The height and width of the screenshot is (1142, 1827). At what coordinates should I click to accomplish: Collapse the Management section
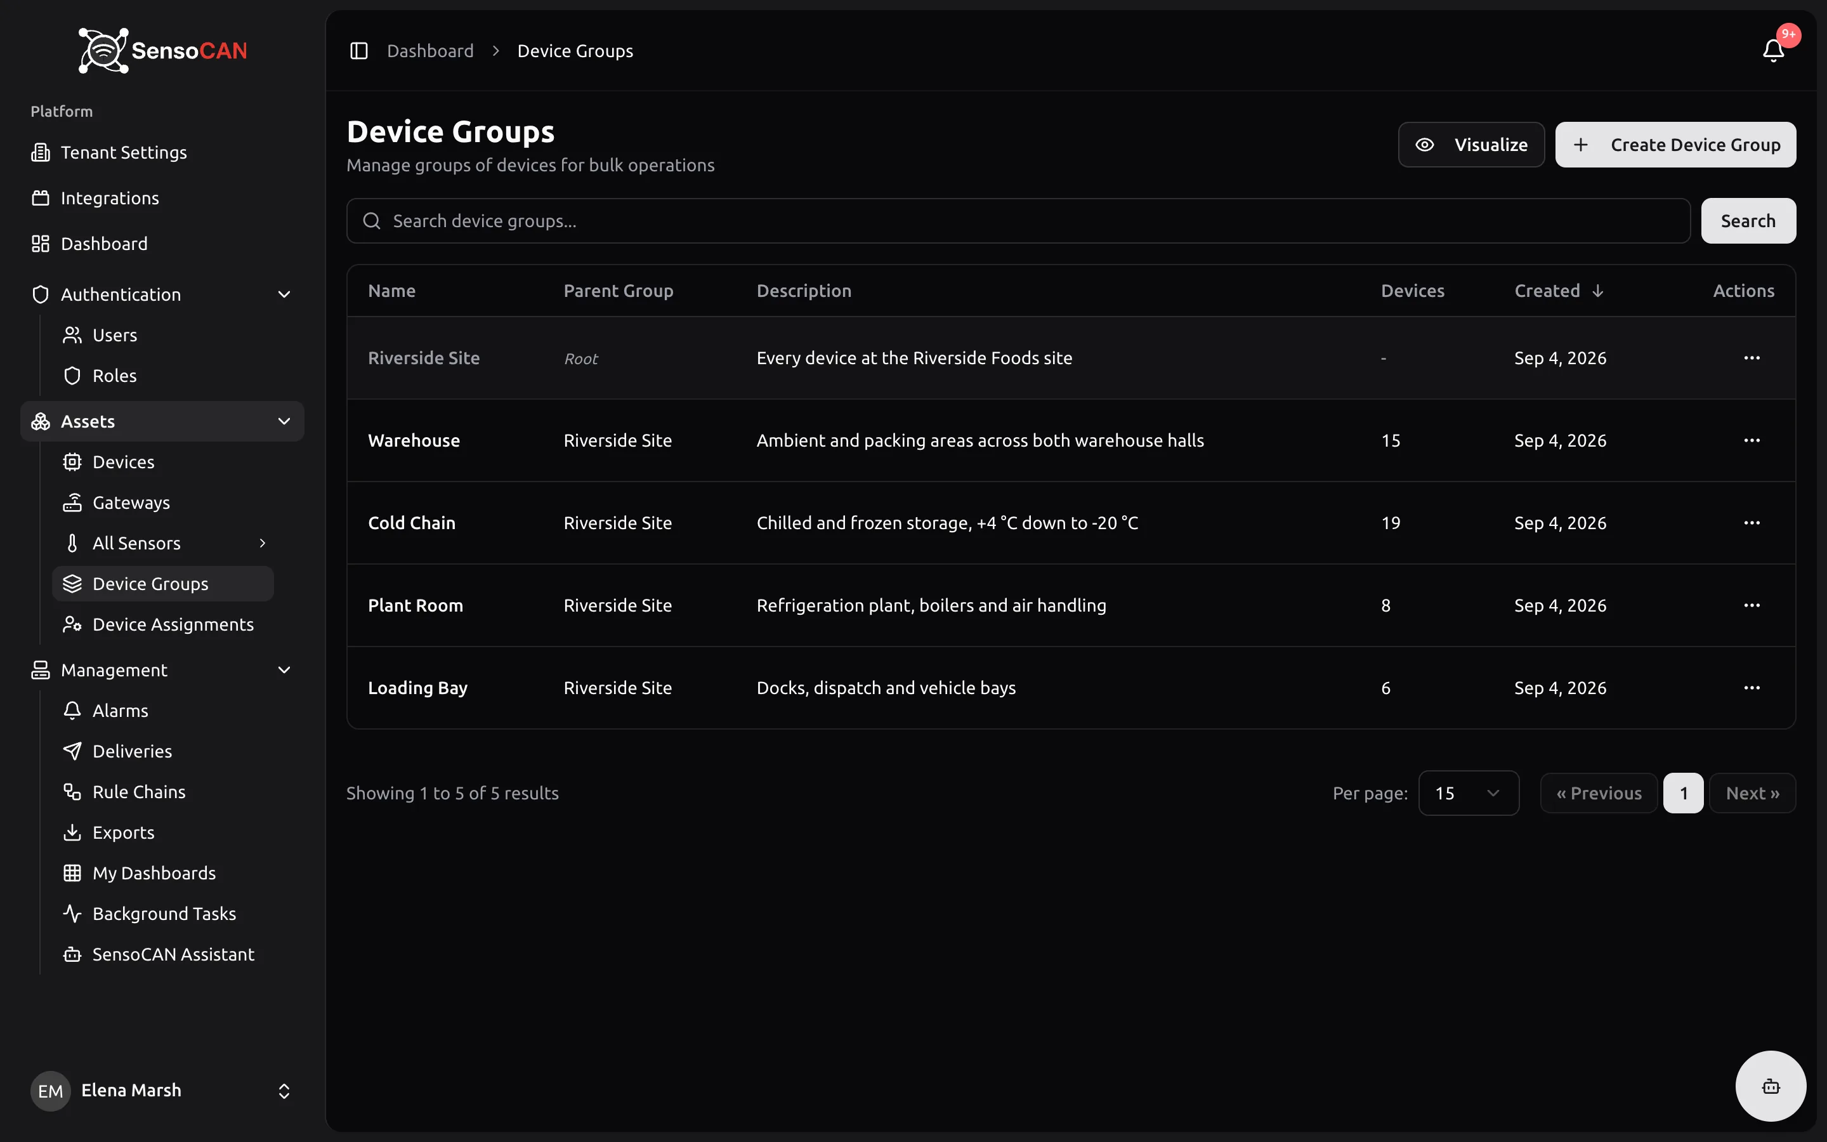pyautogui.click(x=284, y=670)
